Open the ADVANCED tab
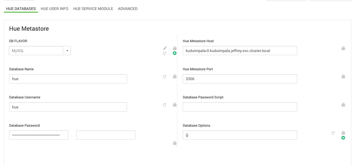 tap(128, 9)
